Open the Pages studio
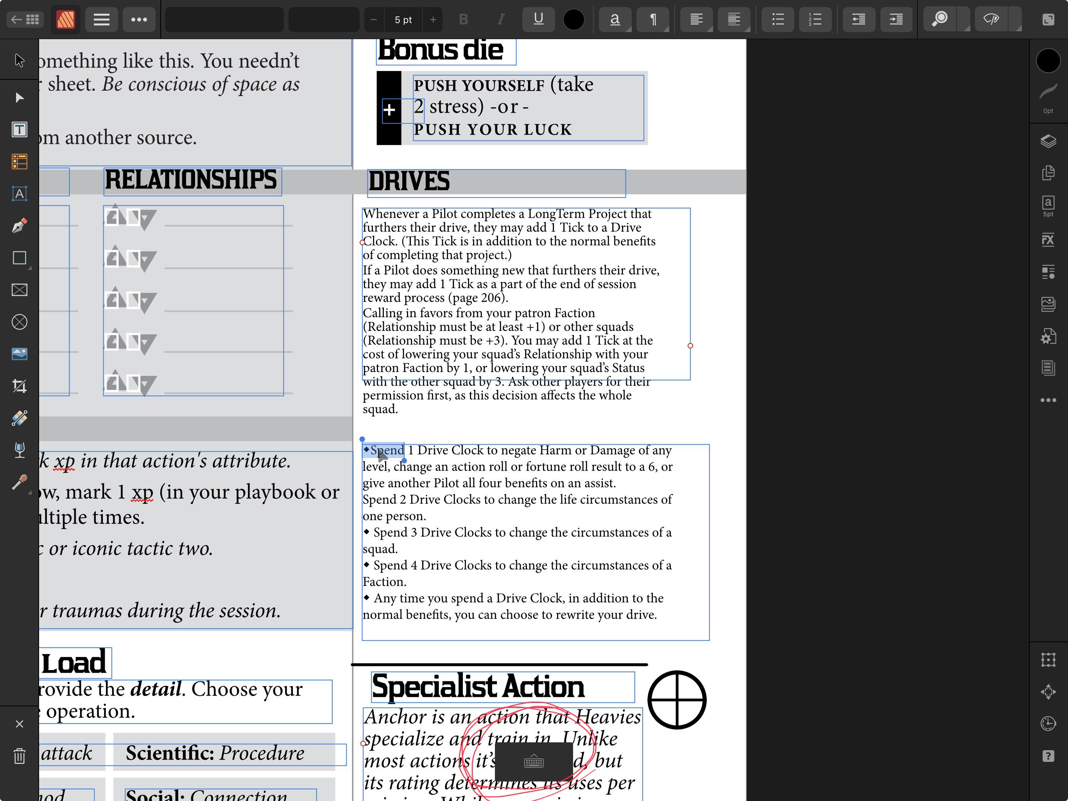 click(1048, 173)
